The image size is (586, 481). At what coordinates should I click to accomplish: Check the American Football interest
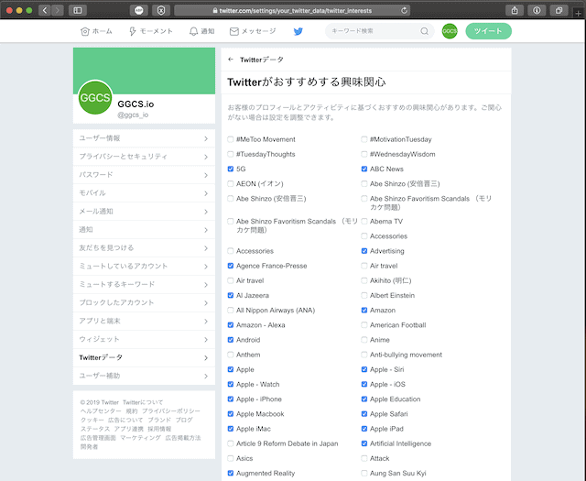364,325
